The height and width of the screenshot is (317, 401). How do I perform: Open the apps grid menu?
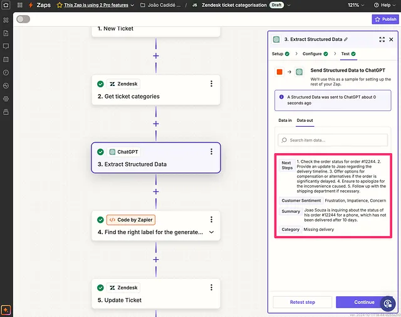19,5
